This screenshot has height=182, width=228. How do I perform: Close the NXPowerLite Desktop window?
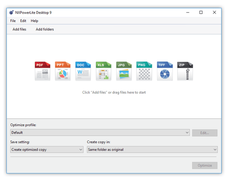click(x=214, y=13)
